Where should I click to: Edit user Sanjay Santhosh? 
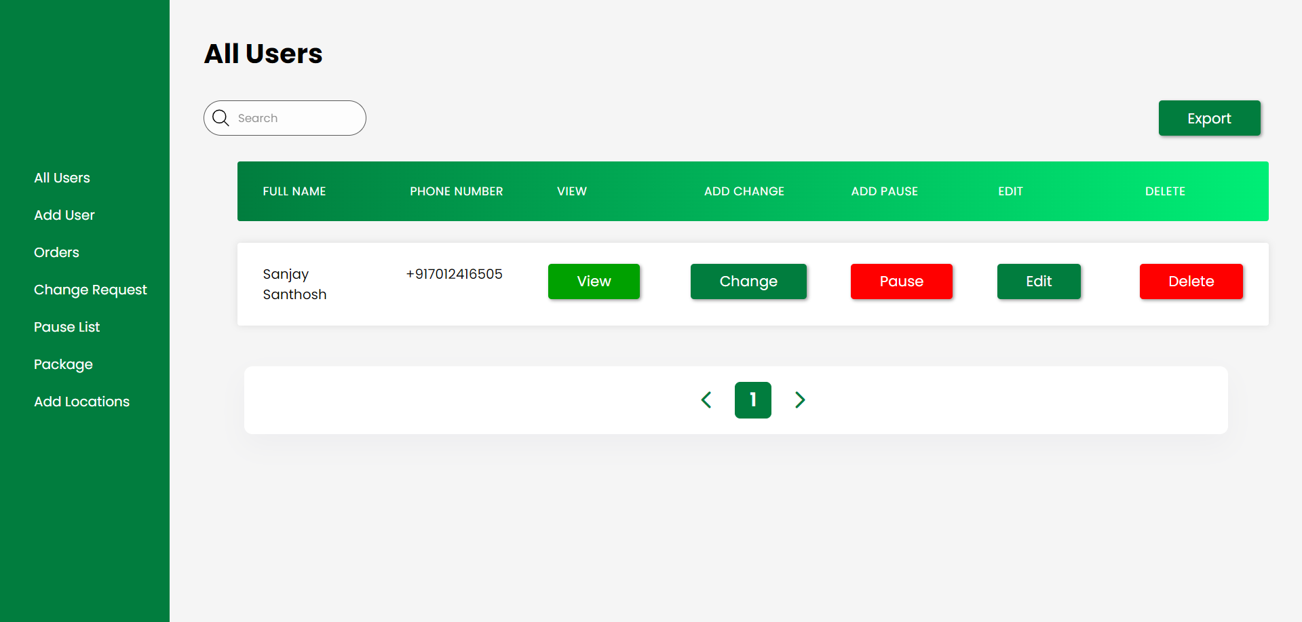pos(1038,281)
